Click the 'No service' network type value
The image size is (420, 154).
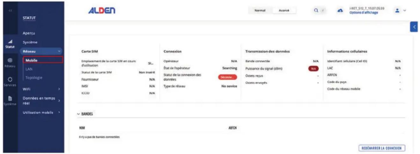(x=229, y=86)
